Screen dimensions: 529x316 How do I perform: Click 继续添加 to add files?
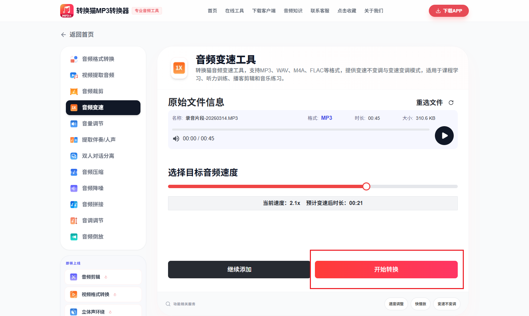239,270
